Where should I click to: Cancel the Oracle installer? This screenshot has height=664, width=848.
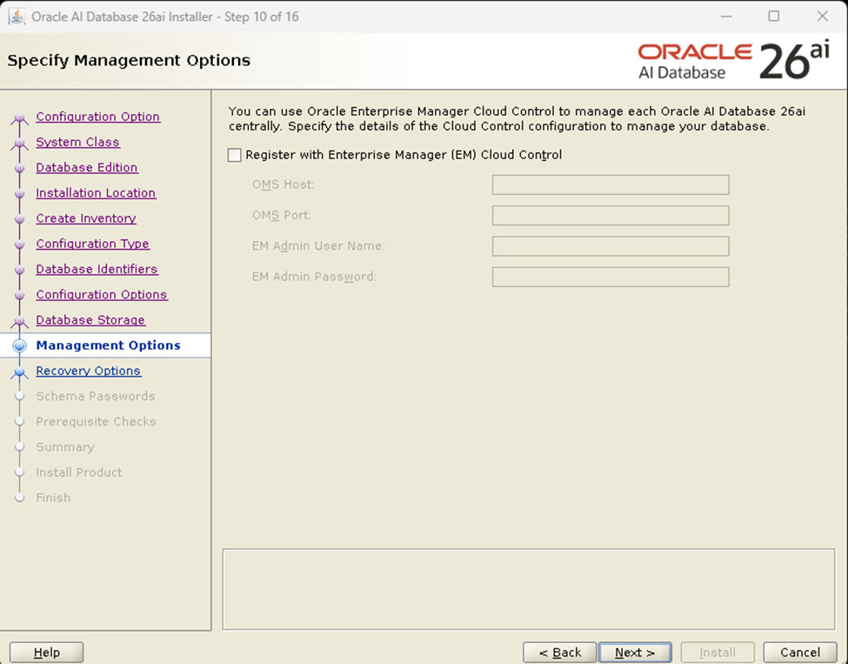coord(800,652)
